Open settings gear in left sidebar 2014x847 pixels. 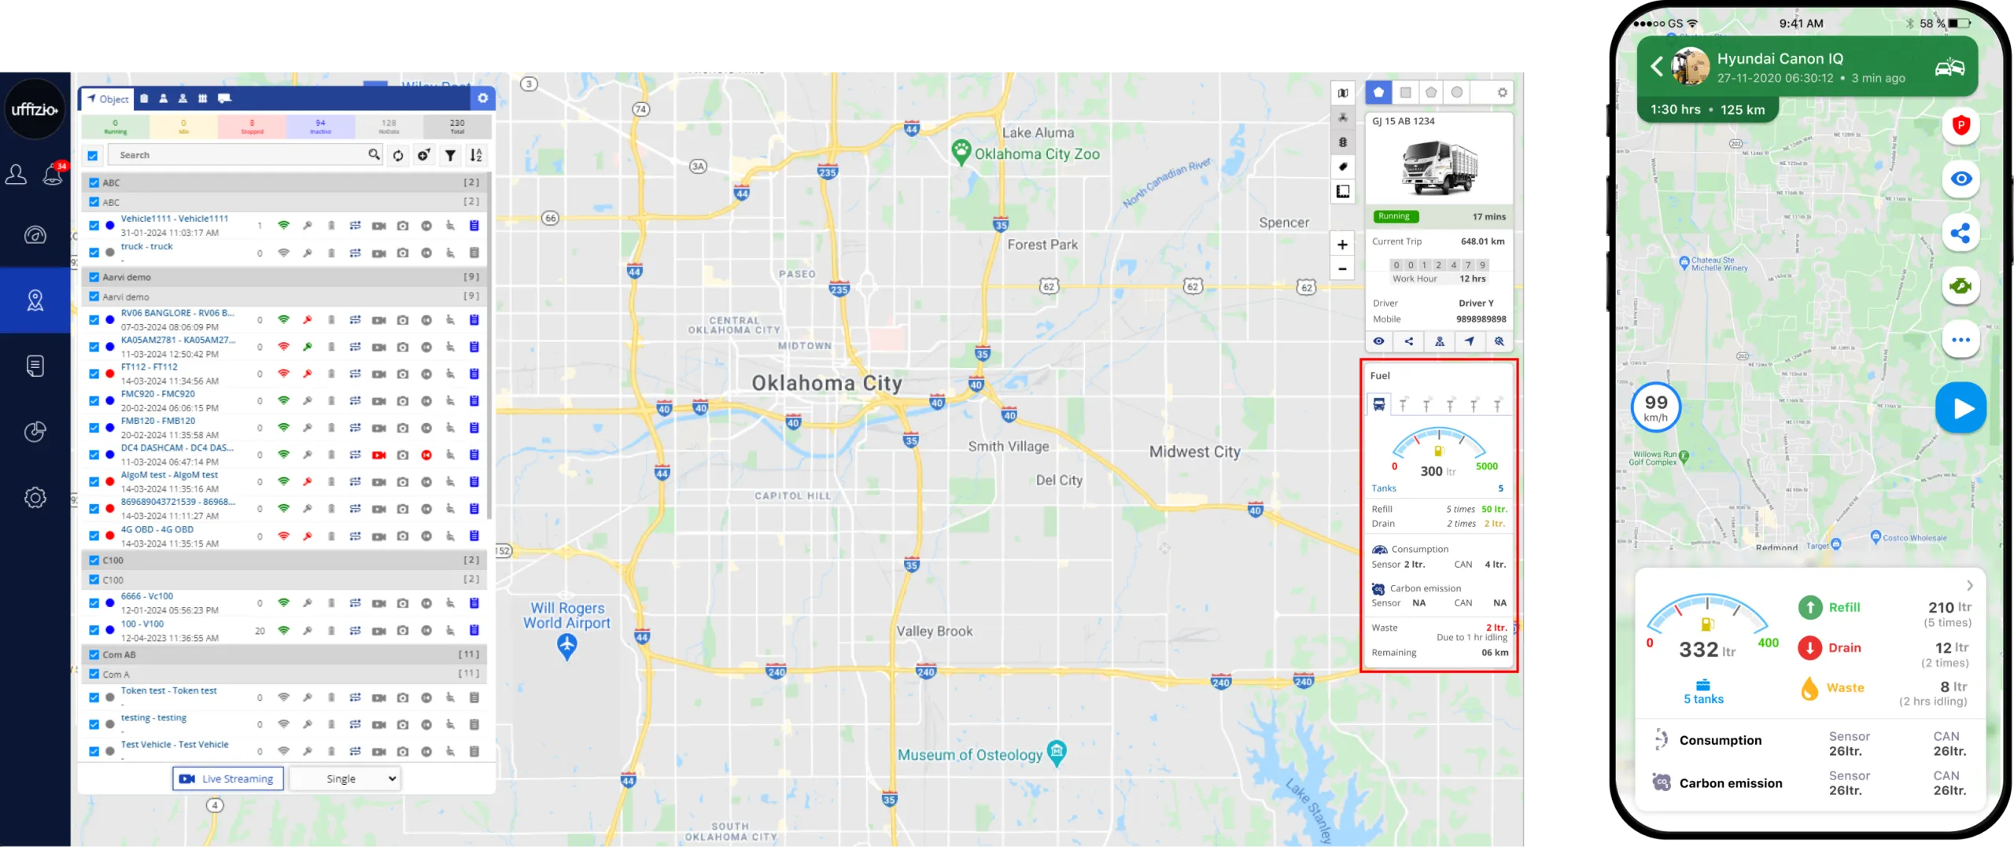35,498
